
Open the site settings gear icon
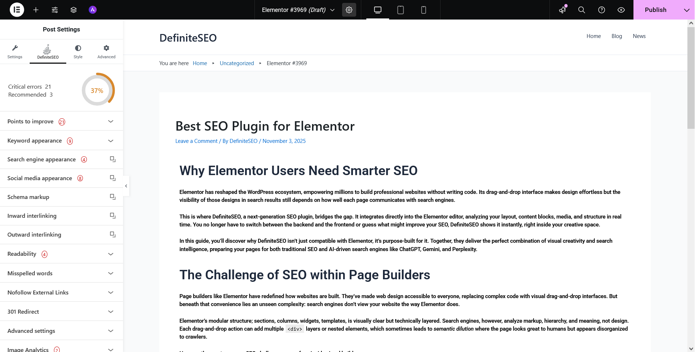point(349,10)
